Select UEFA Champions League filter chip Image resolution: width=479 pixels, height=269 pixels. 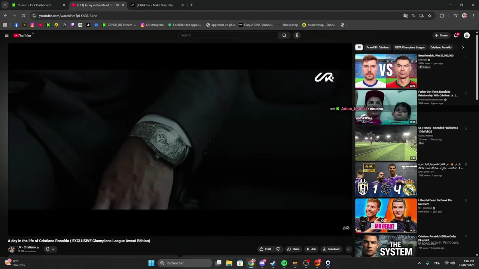(410, 47)
